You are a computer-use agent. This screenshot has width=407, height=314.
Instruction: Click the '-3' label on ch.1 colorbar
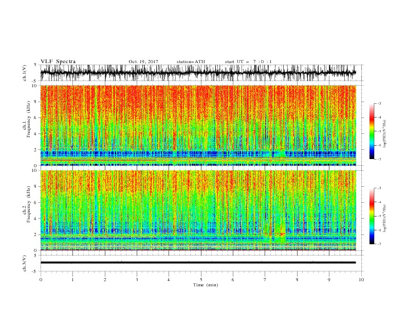pyautogui.click(x=379, y=103)
